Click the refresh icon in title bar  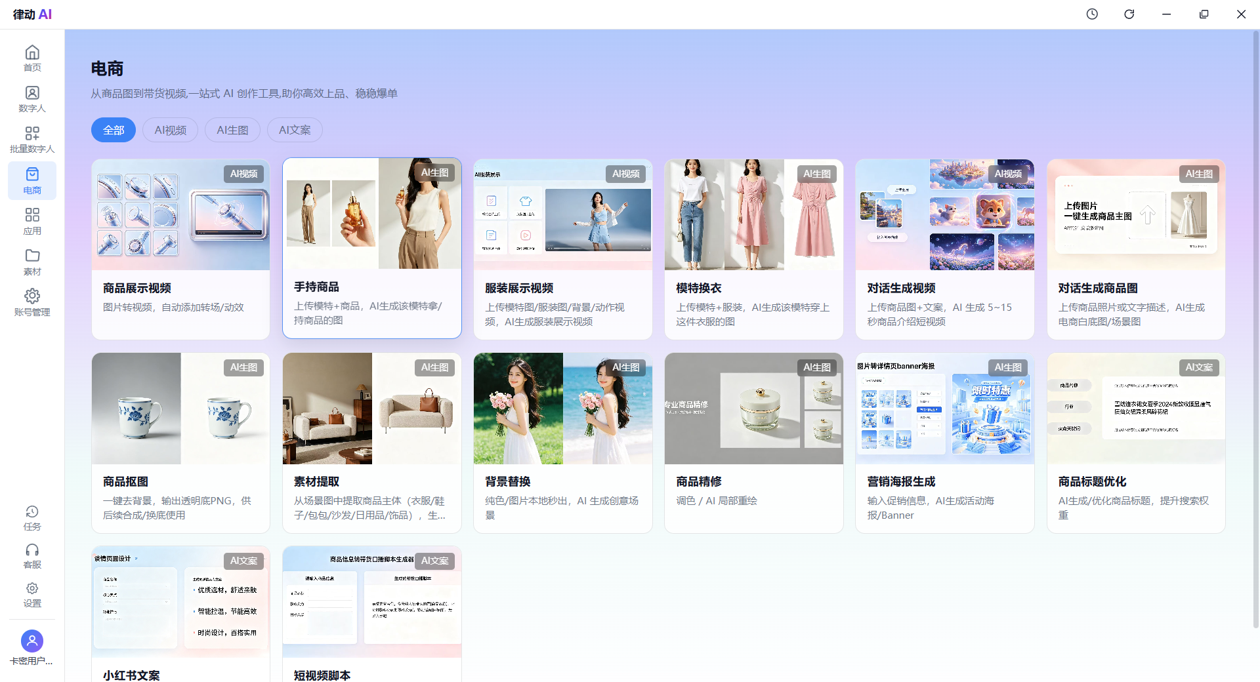point(1129,14)
